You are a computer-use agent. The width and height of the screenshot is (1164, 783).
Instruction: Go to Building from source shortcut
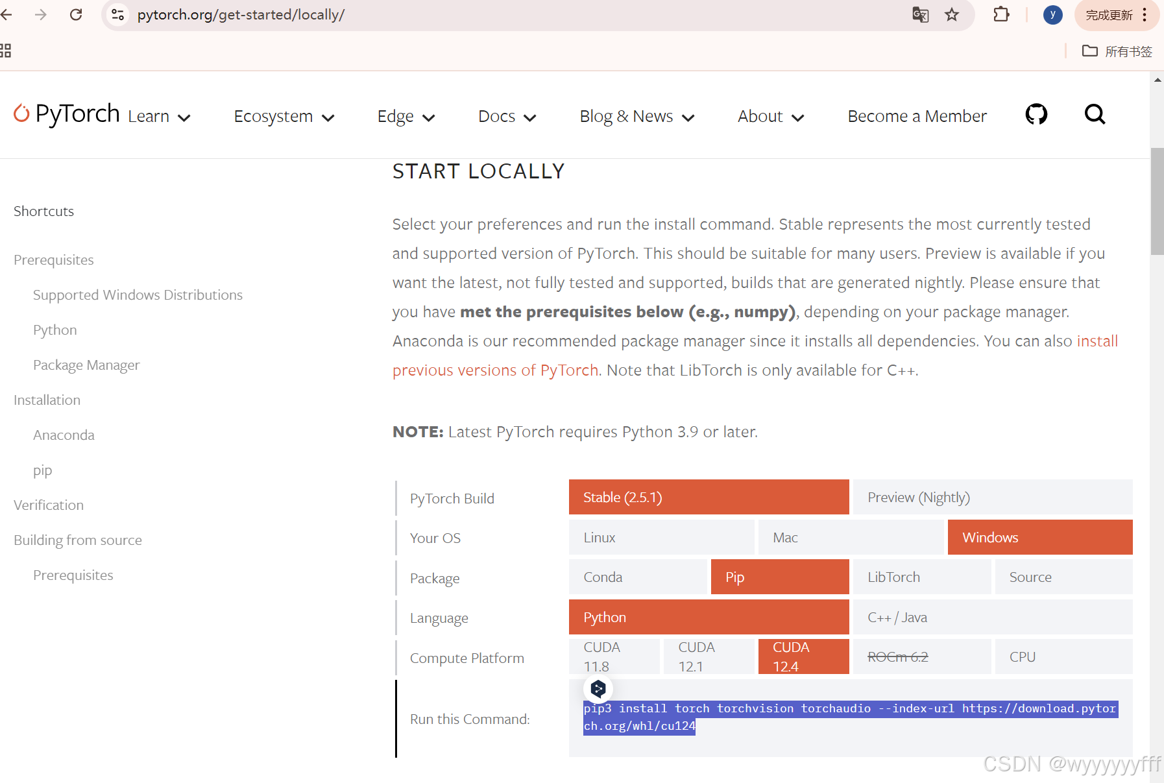[78, 540]
